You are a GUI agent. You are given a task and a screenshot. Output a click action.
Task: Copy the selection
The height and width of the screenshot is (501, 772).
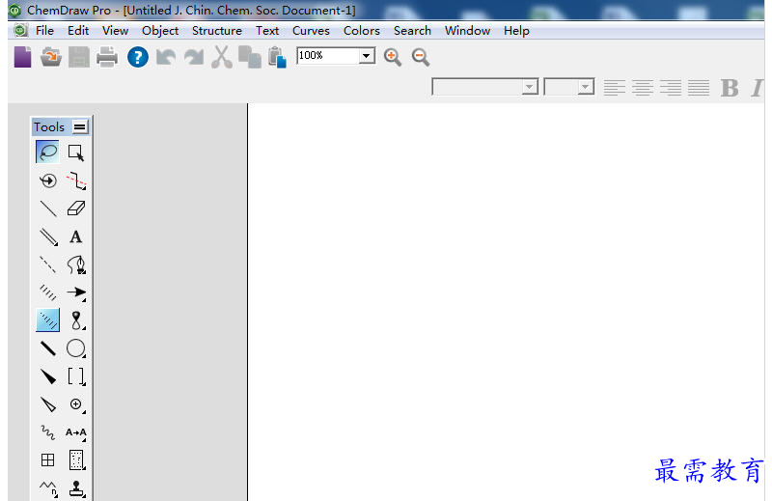tap(250, 57)
